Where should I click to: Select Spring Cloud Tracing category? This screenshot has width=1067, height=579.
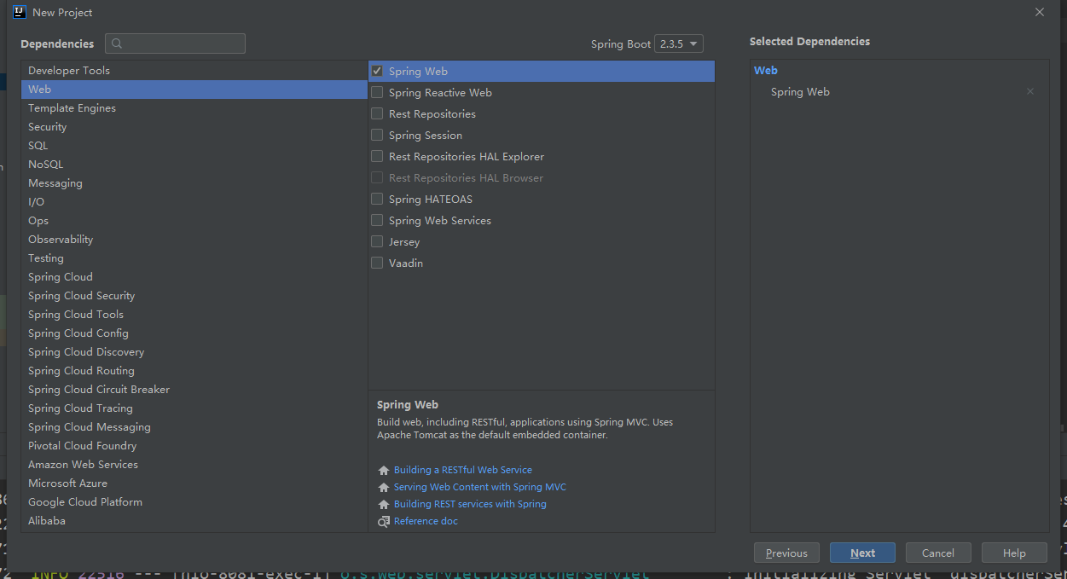tap(194, 408)
